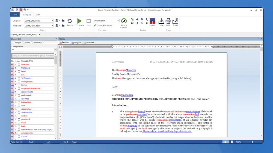
Task: Click zoom out minus in status bar
Action: (x=243, y=142)
